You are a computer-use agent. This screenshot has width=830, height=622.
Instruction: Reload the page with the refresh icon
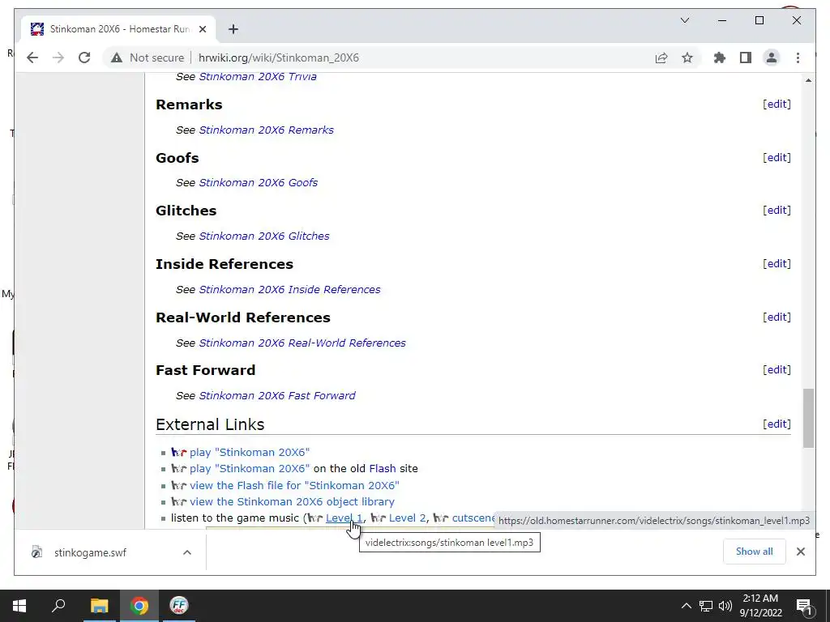tap(84, 58)
